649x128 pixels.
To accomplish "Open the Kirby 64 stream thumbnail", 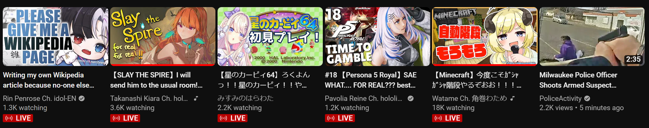I will point(270,37).
